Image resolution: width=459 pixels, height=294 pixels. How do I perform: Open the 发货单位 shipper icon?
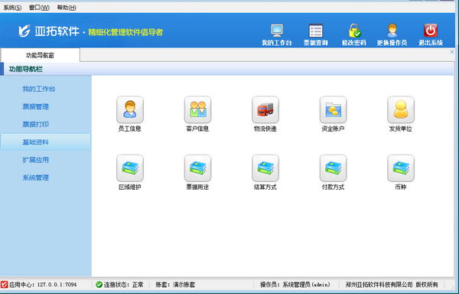click(x=401, y=109)
